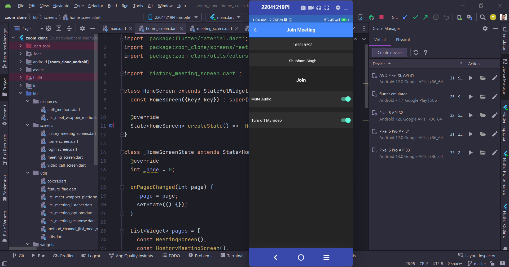The height and width of the screenshot is (267, 509).
Task: Show Pixel 6 API 32 files on disk
Action: click(483, 115)
